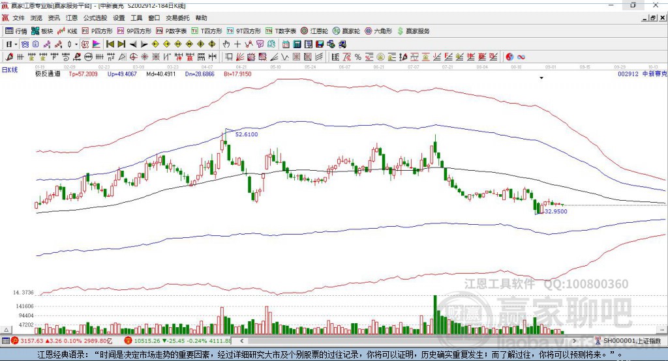Select the red pencil drawing tool
The image size is (668, 361).
[x=9, y=57]
